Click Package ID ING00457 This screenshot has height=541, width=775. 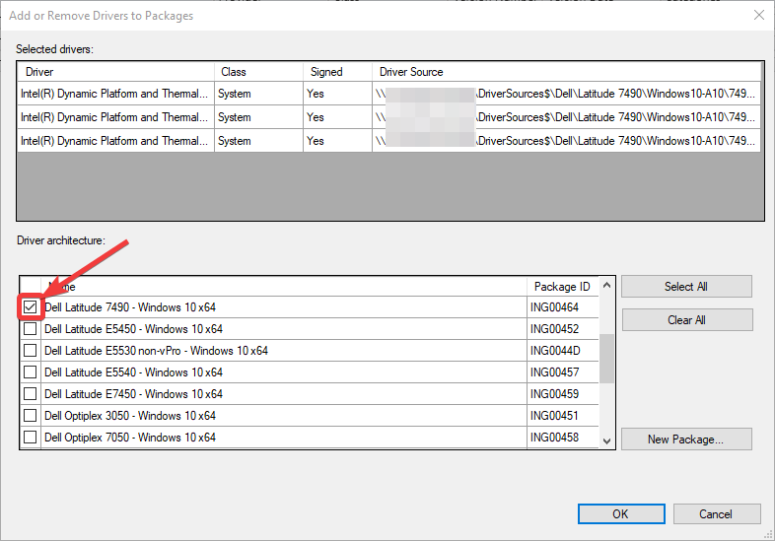pyautogui.click(x=554, y=372)
